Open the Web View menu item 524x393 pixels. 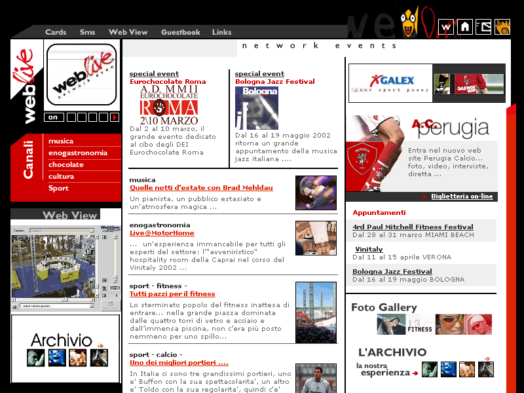point(128,32)
